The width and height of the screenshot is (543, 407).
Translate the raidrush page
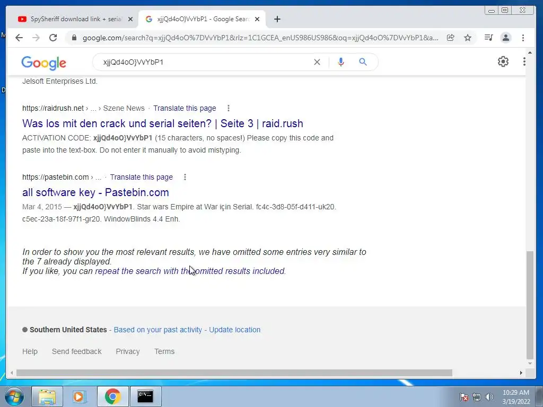pos(185,108)
